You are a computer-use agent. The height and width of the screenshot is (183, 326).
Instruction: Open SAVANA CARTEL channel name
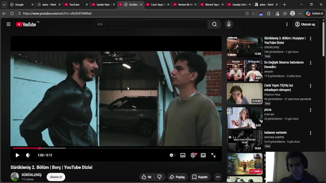(274, 137)
